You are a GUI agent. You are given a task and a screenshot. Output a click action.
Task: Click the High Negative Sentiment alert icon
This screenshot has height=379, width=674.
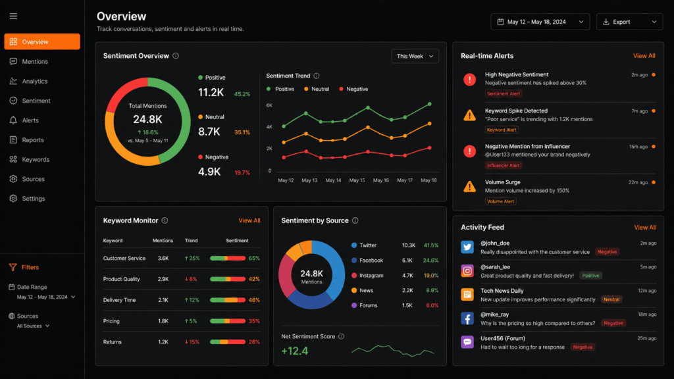469,80
